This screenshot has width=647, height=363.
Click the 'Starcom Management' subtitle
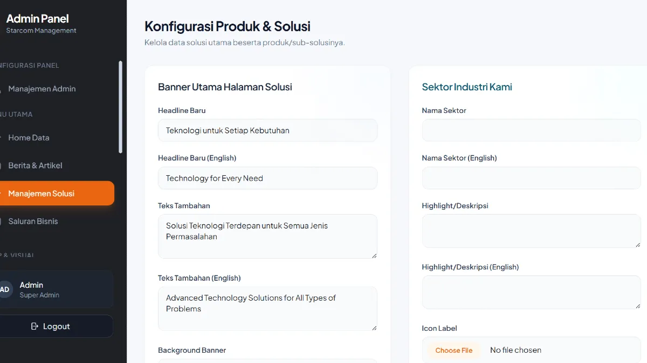(x=41, y=31)
